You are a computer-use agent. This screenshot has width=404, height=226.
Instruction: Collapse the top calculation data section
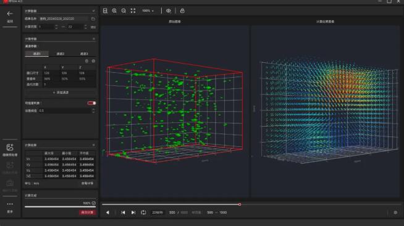[93, 11]
